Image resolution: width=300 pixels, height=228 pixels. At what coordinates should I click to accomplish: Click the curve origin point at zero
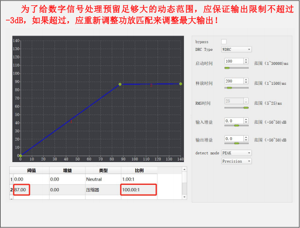21,156
